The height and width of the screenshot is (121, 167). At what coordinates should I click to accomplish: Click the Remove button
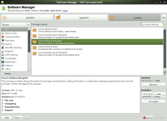point(153,85)
